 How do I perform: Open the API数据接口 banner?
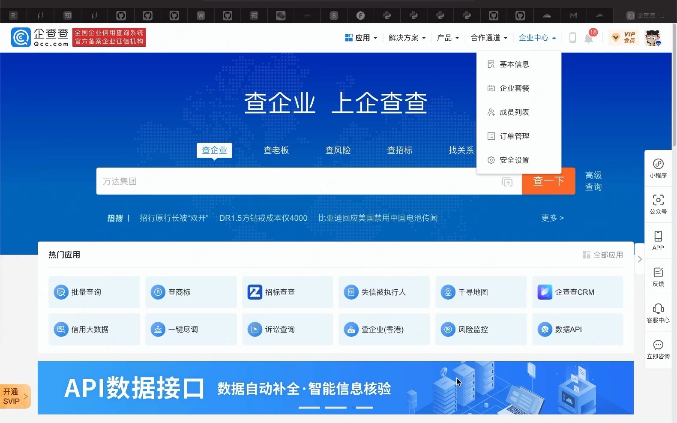[336, 388]
